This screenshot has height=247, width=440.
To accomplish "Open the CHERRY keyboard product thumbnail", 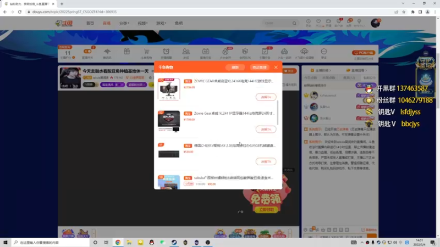I will (169, 154).
